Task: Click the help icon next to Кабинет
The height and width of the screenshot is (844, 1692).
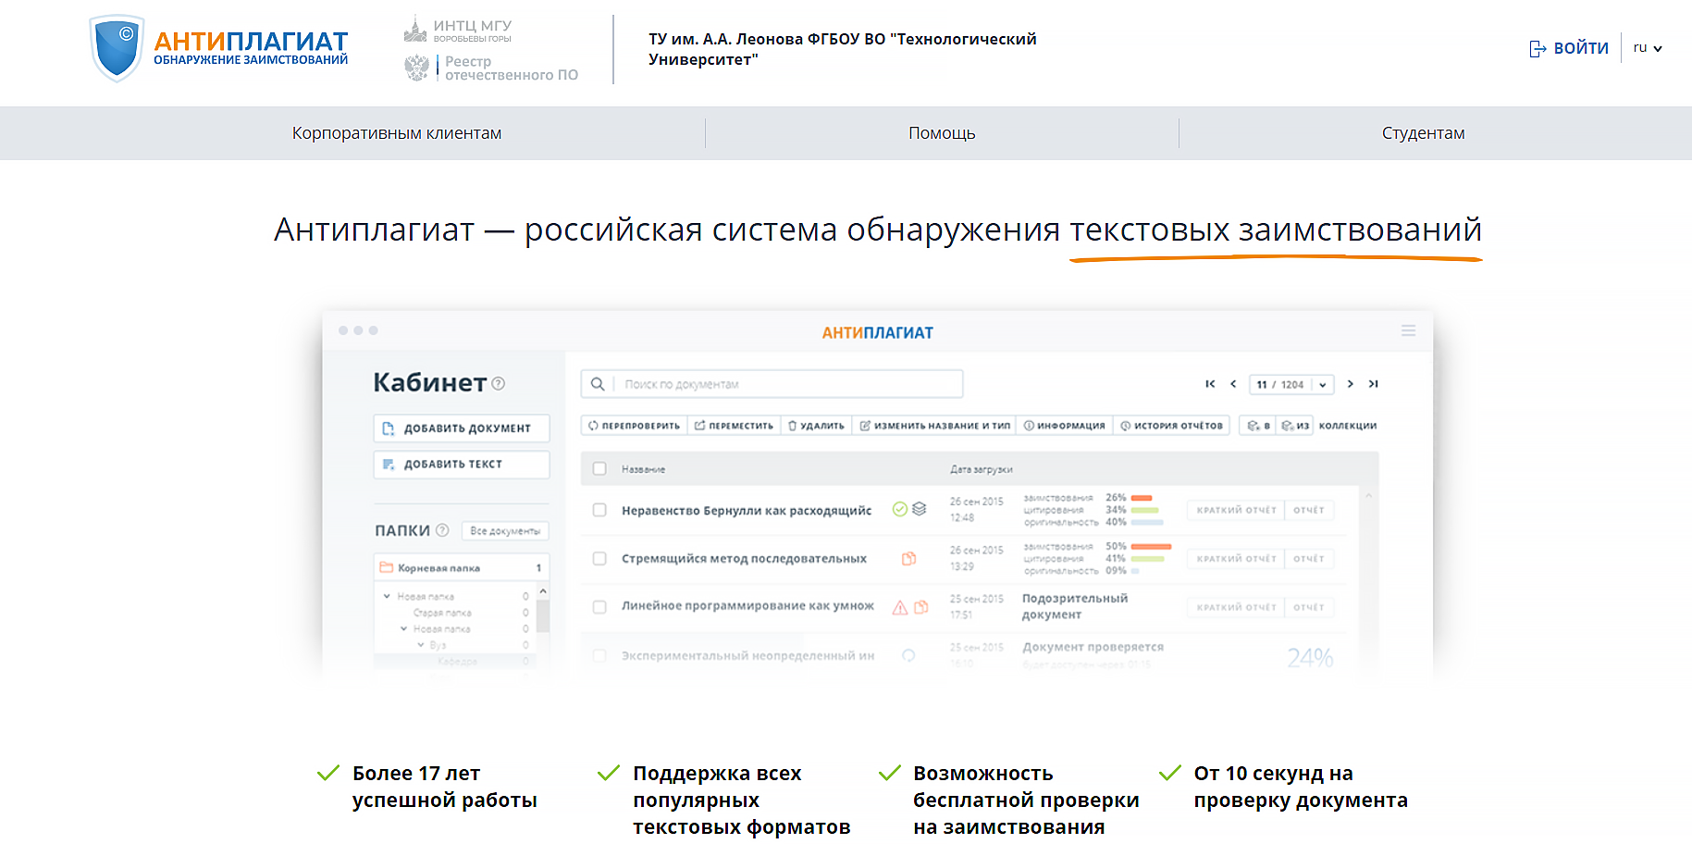Action: pos(499,383)
